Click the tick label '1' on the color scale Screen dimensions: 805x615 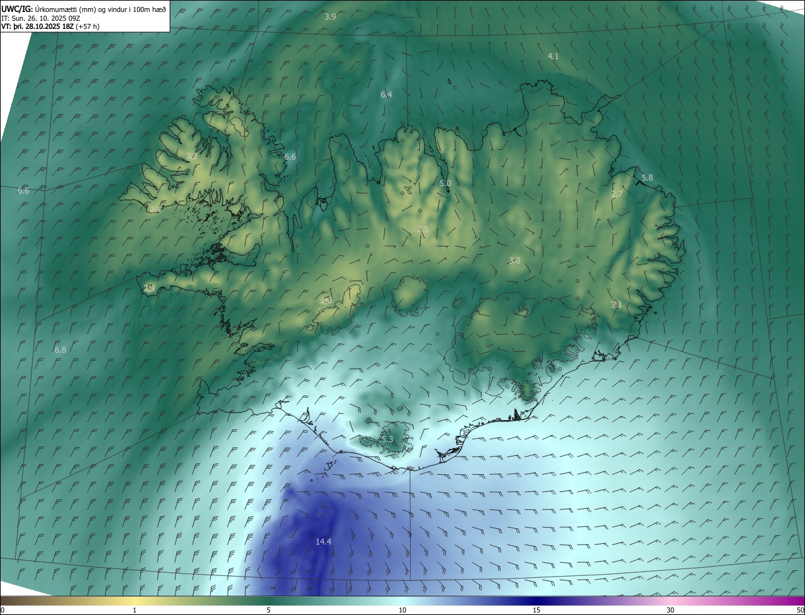135,610
